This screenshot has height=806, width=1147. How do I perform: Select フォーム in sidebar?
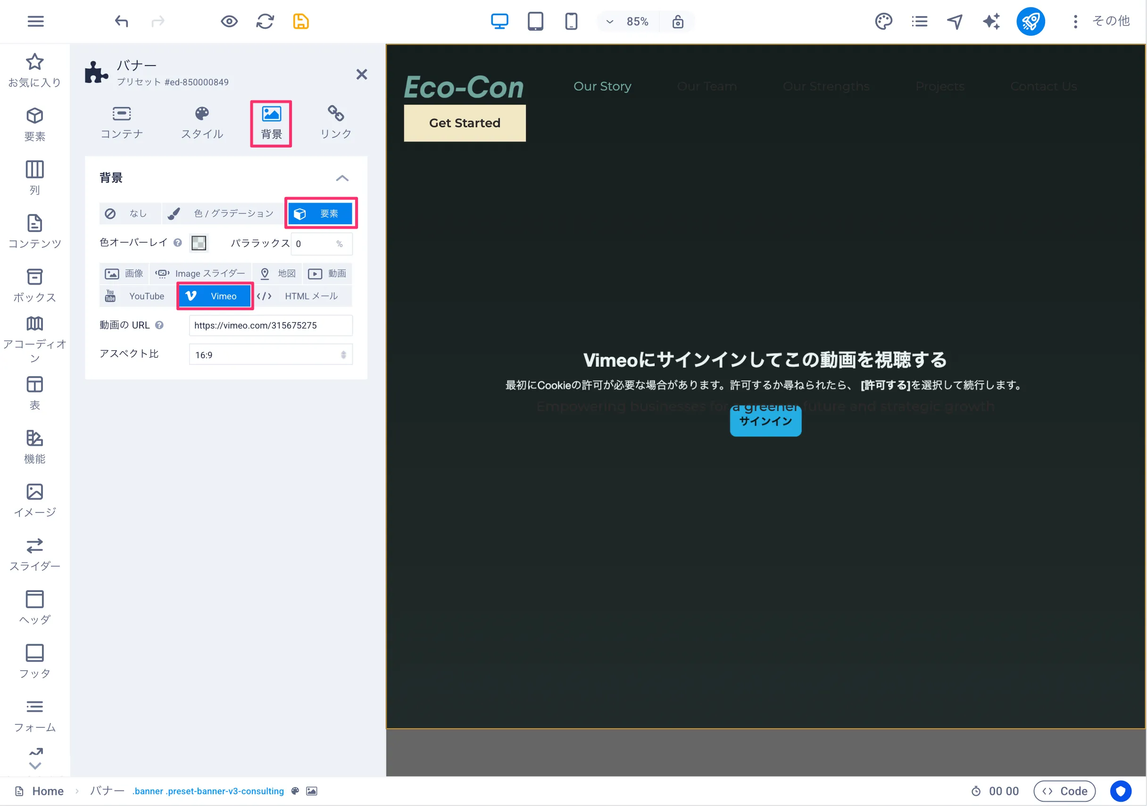34,715
